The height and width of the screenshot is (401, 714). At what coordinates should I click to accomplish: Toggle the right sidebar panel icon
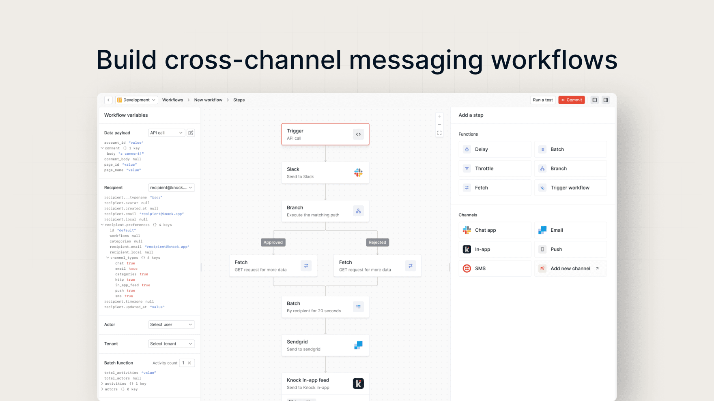click(x=605, y=100)
